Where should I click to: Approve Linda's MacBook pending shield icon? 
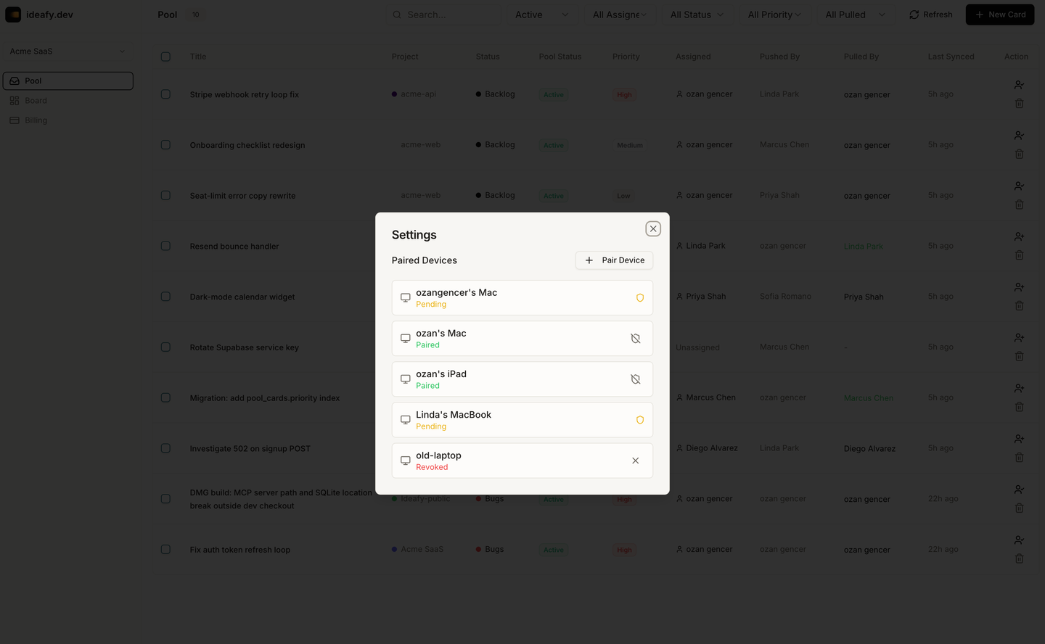640,420
